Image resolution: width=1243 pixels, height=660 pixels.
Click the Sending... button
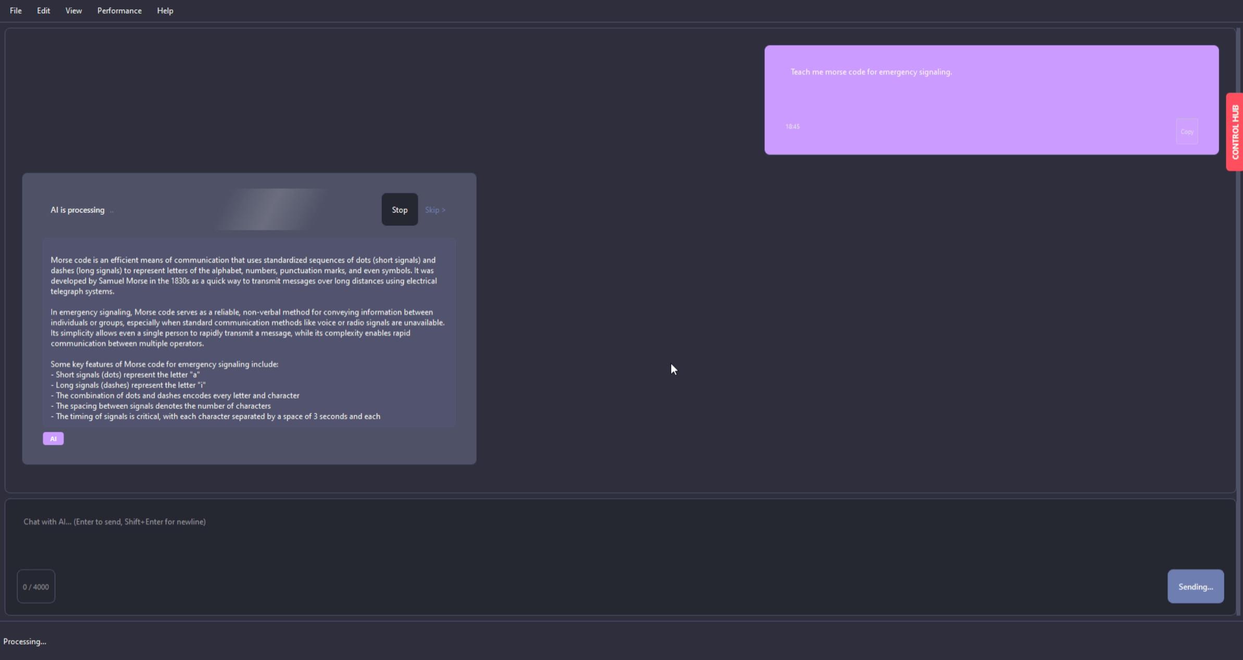(1195, 587)
